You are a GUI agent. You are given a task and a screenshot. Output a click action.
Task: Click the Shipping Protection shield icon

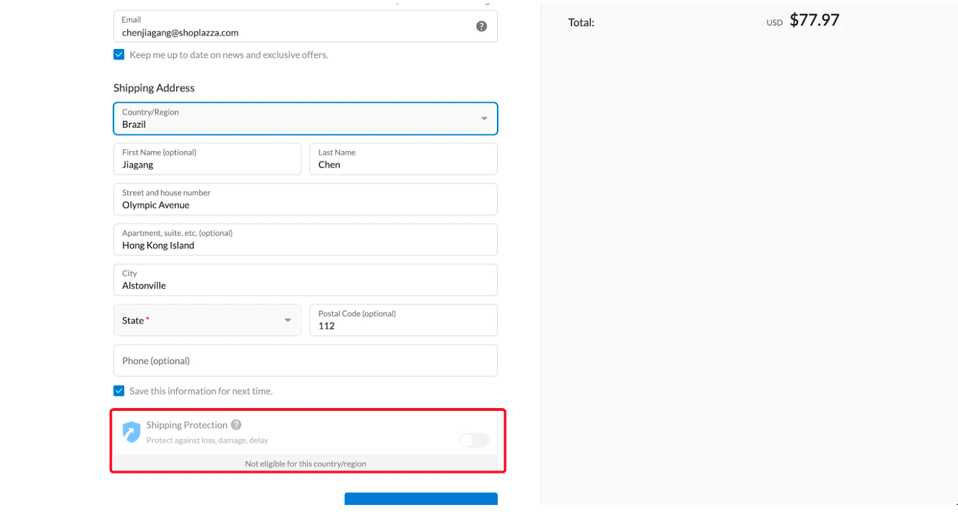131,432
